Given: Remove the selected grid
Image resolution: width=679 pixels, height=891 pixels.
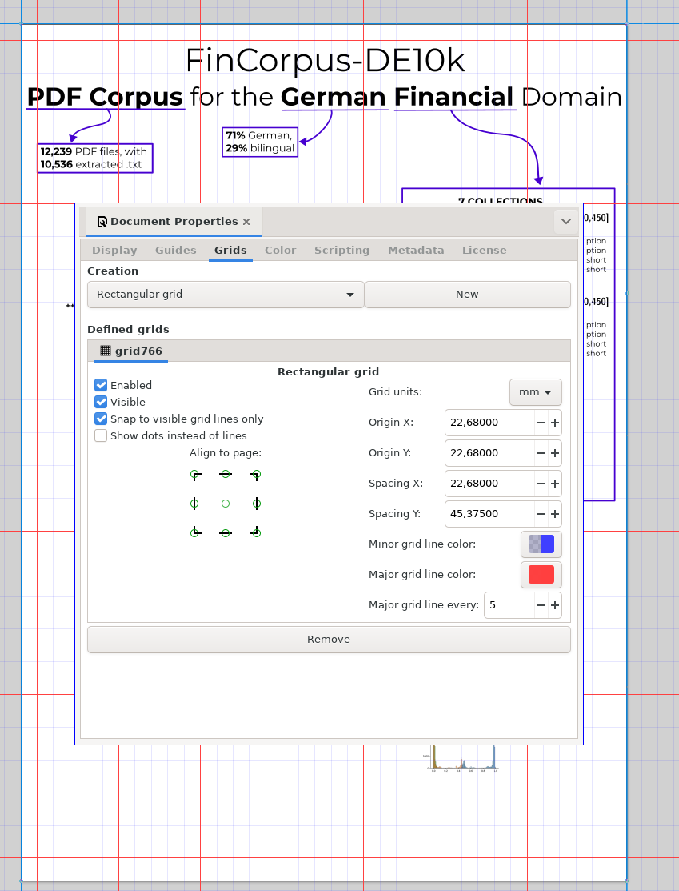Looking at the screenshot, I should 329,640.
